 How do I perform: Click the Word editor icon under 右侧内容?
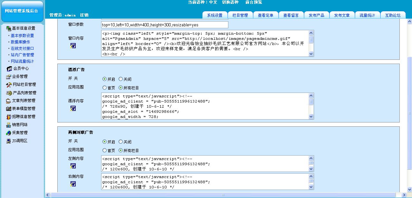pyautogui.click(x=73, y=184)
